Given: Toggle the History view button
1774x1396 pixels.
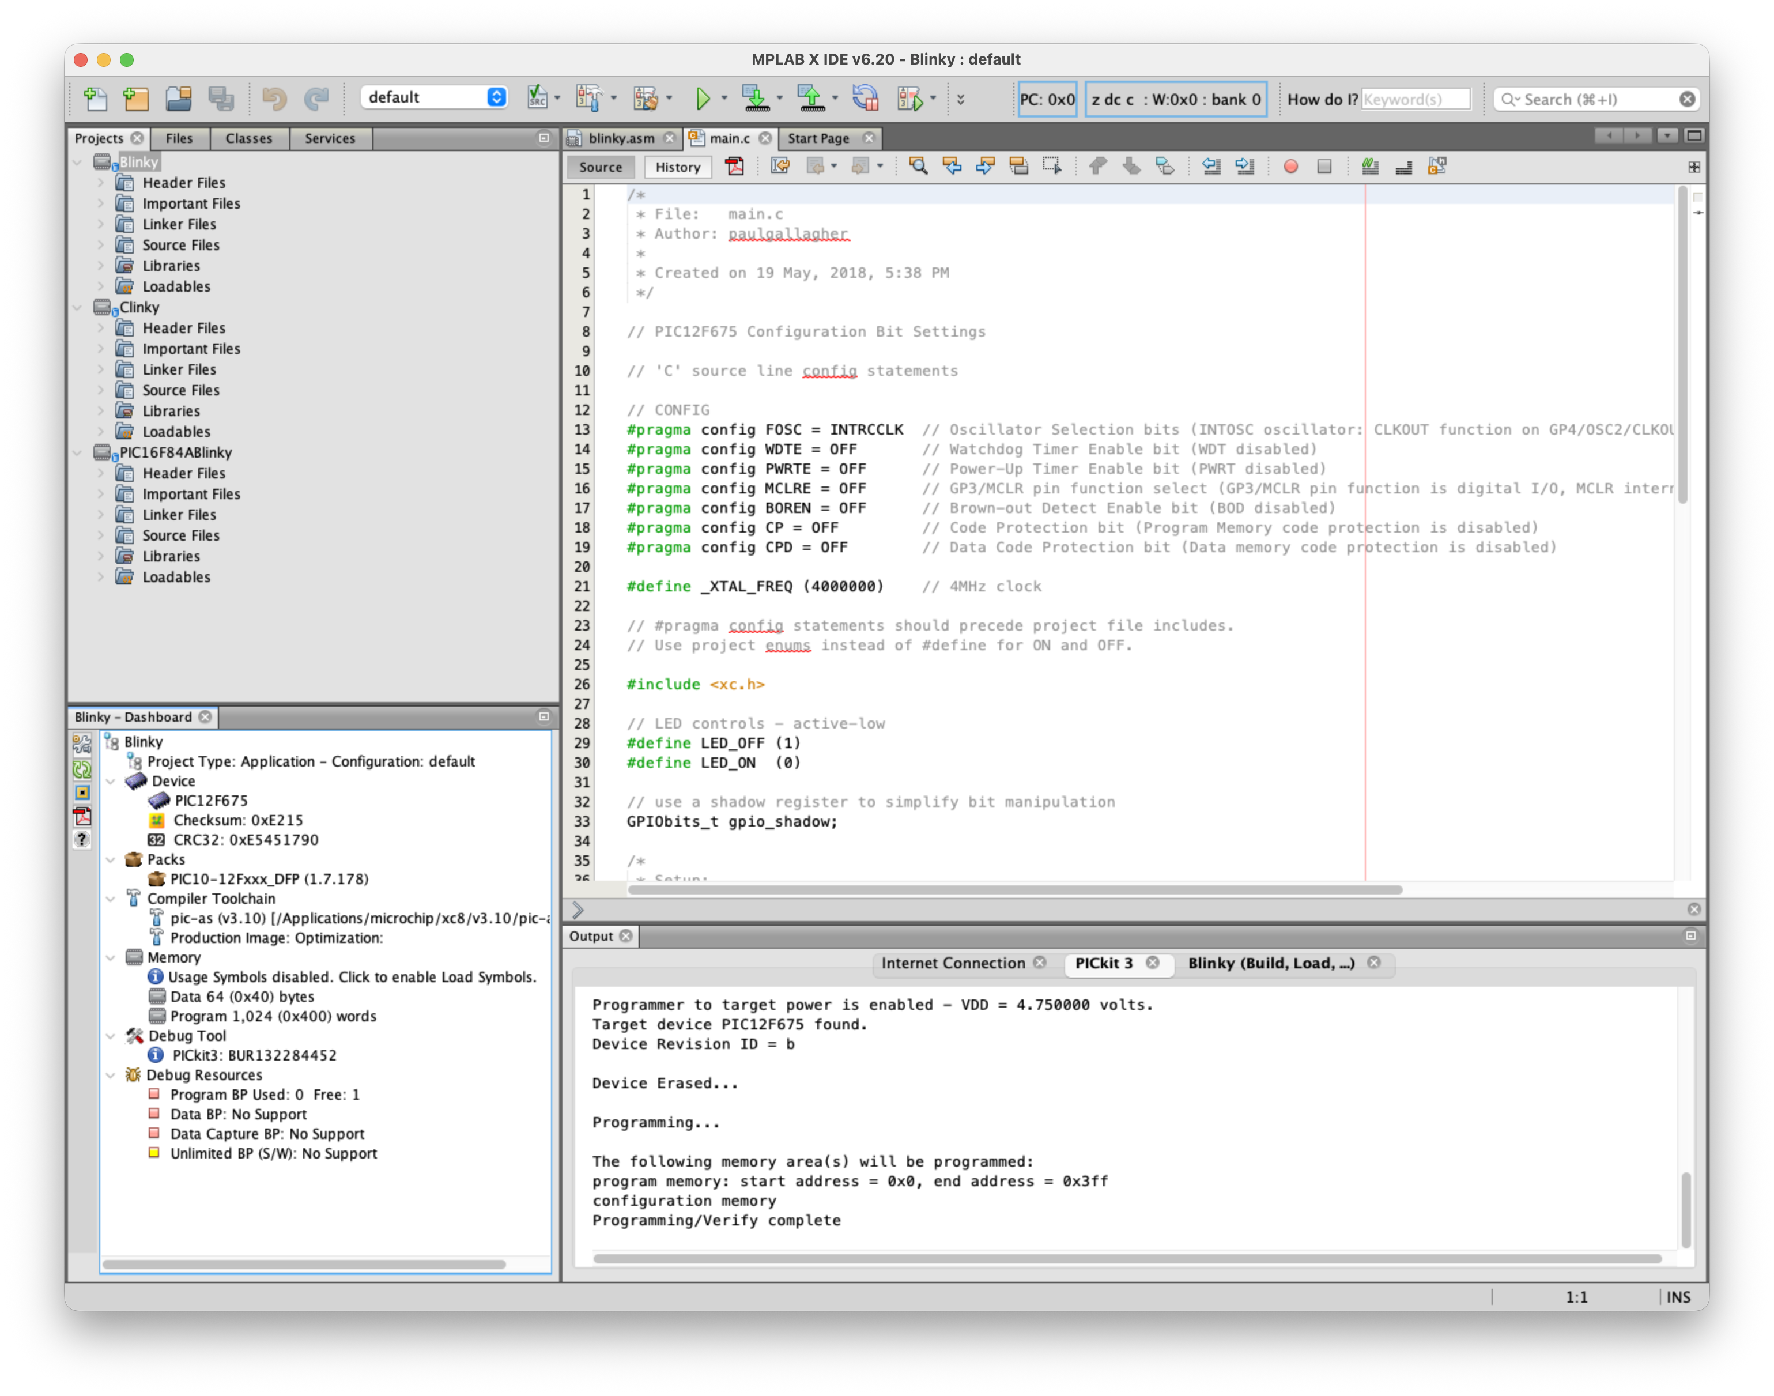Looking at the screenshot, I should (x=677, y=167).
